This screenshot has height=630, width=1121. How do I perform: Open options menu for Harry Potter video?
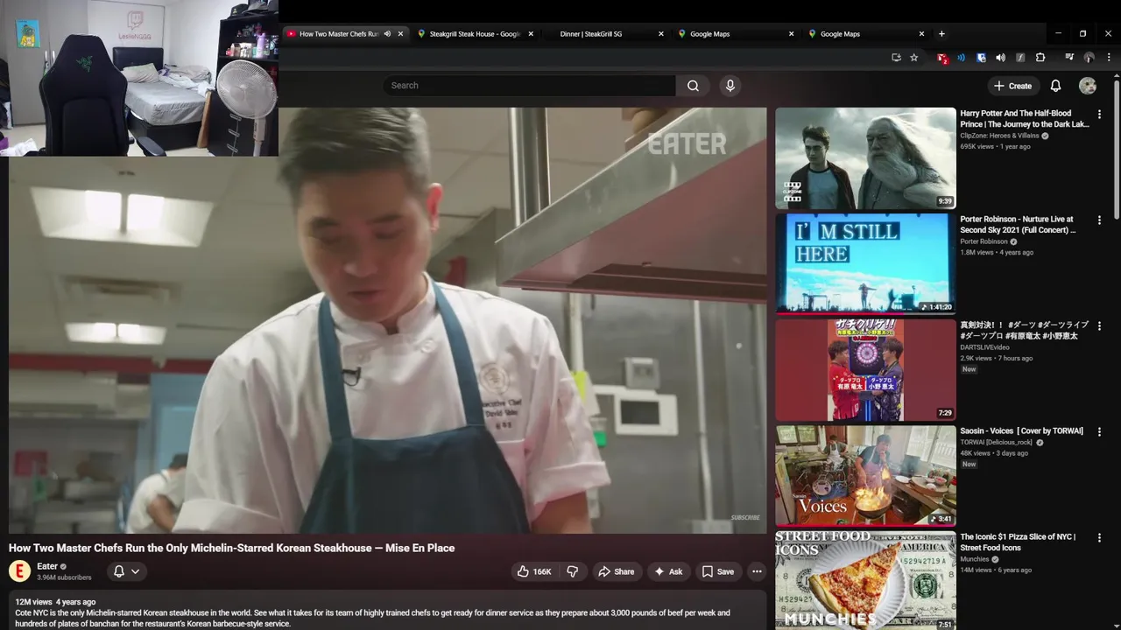(1099, 114)
